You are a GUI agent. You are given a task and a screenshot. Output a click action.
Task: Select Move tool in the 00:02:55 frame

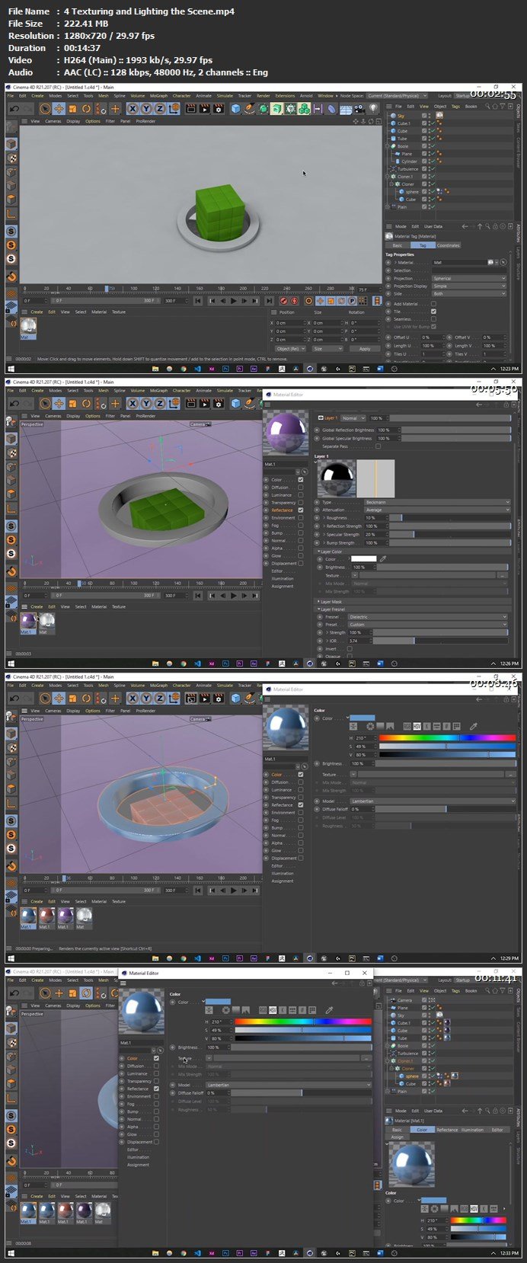[59, 109]
